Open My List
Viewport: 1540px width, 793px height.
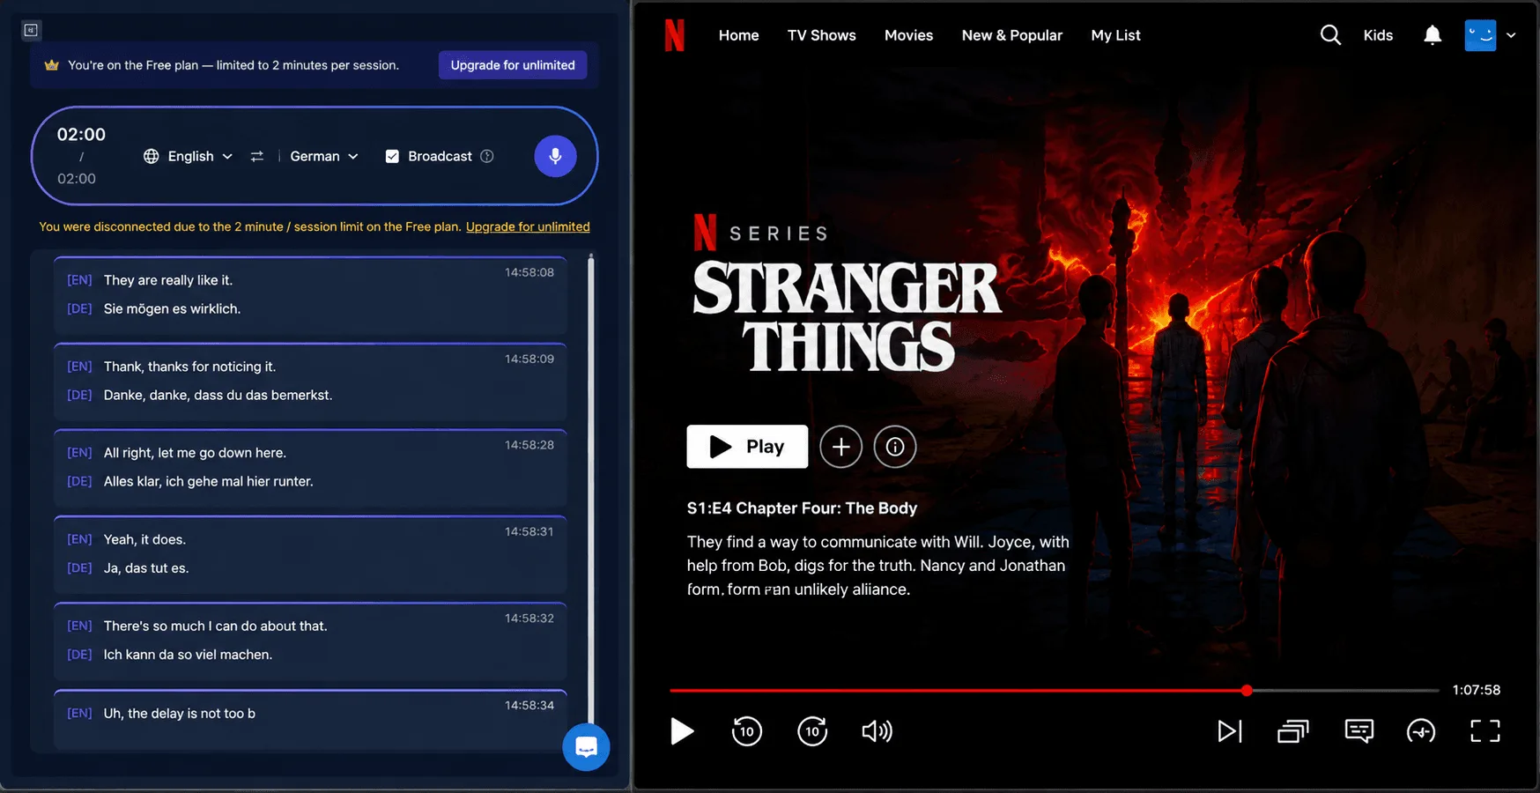[x=1115, y=35]
